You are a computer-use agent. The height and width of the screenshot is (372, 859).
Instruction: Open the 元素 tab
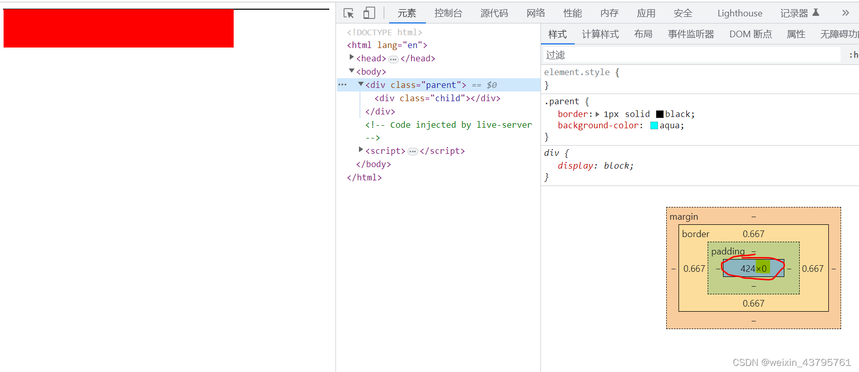point(407,13)
